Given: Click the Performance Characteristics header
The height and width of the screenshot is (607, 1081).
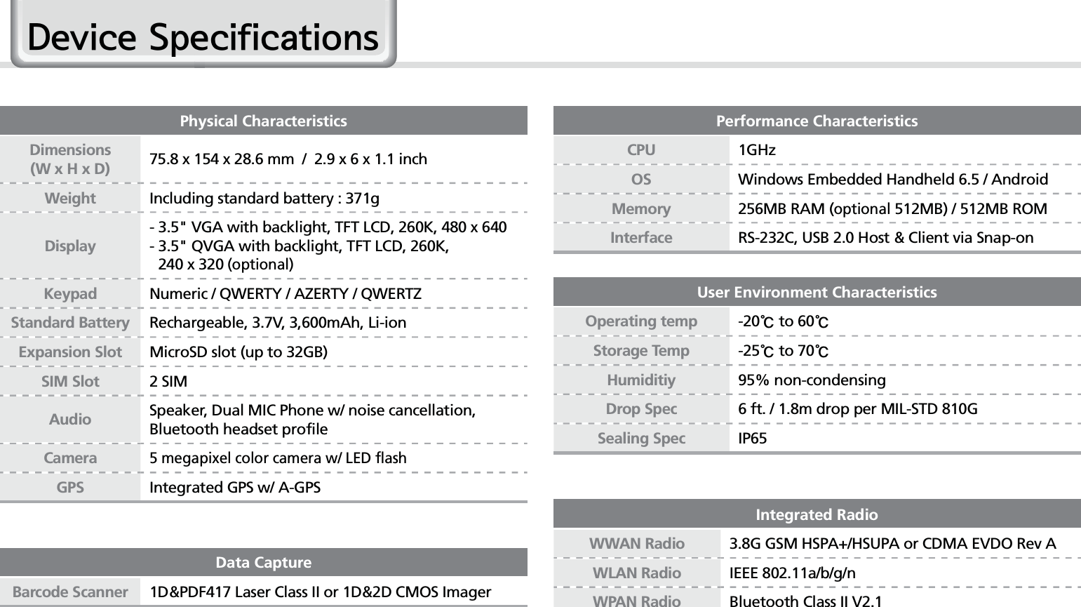Looking at the screenshot, I should pyautogui.click(x=817, y=121).
